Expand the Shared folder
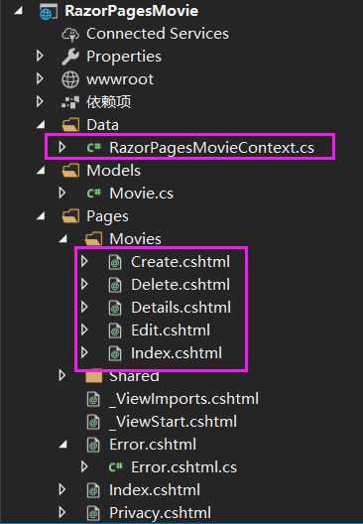The height and width of the screenshot is (524, 363). tap(62, 375)
